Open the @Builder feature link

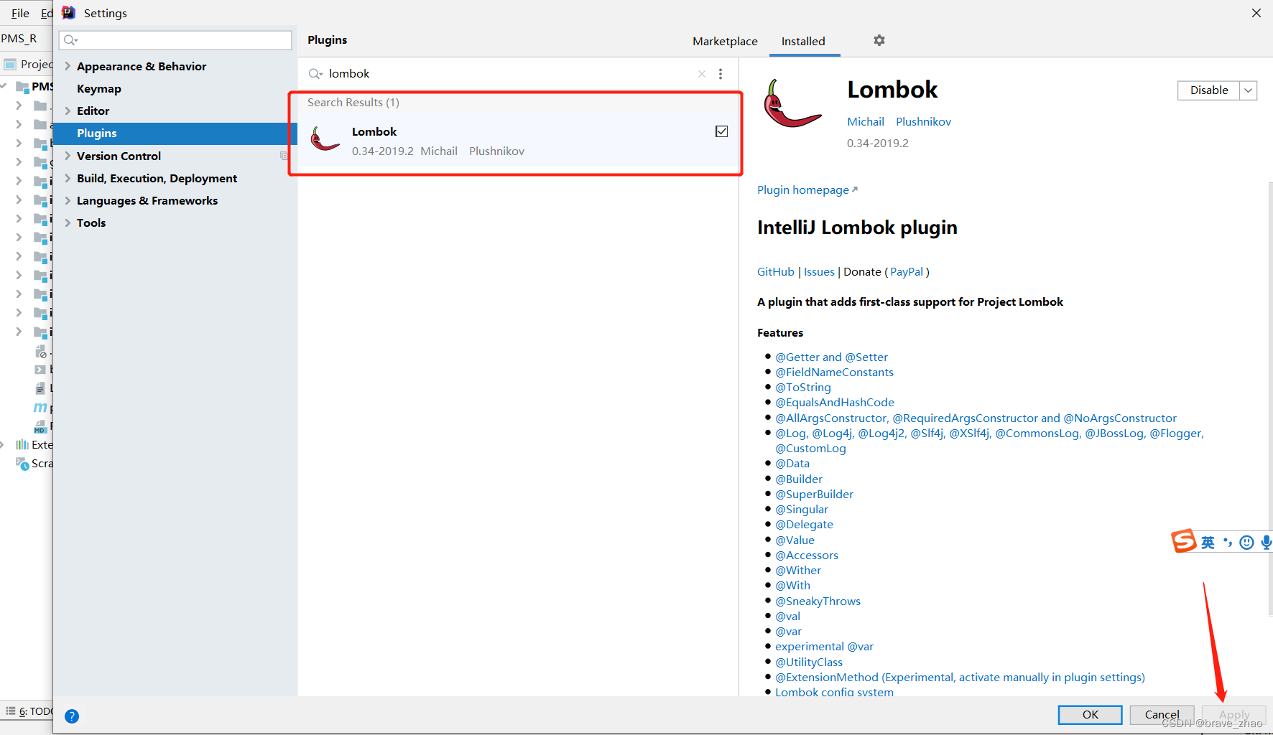[x=799, y=479]
